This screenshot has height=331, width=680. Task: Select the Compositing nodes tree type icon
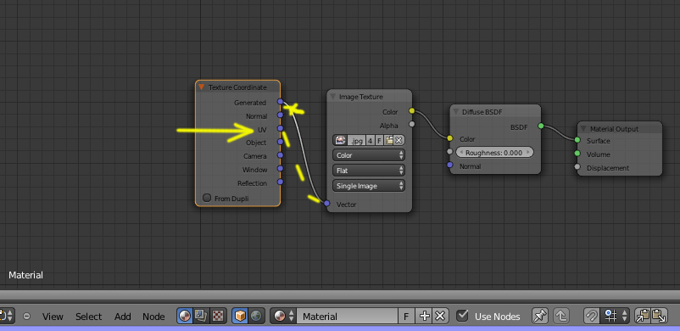[x=201, y=317]
